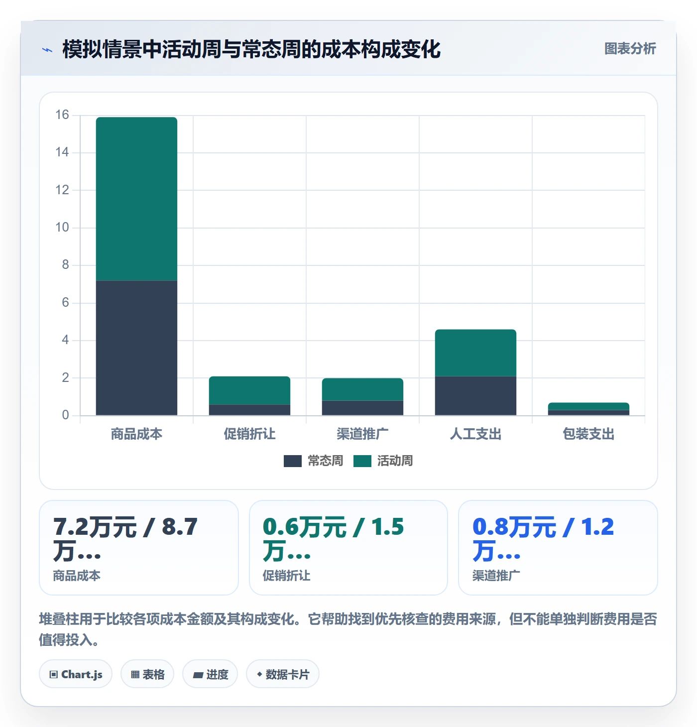Click the 促销折让 x-axis label
The image size is (697, 727).
[x=249, y=434]
